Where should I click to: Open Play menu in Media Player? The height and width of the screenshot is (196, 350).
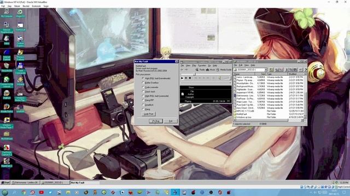pos(194,65)
